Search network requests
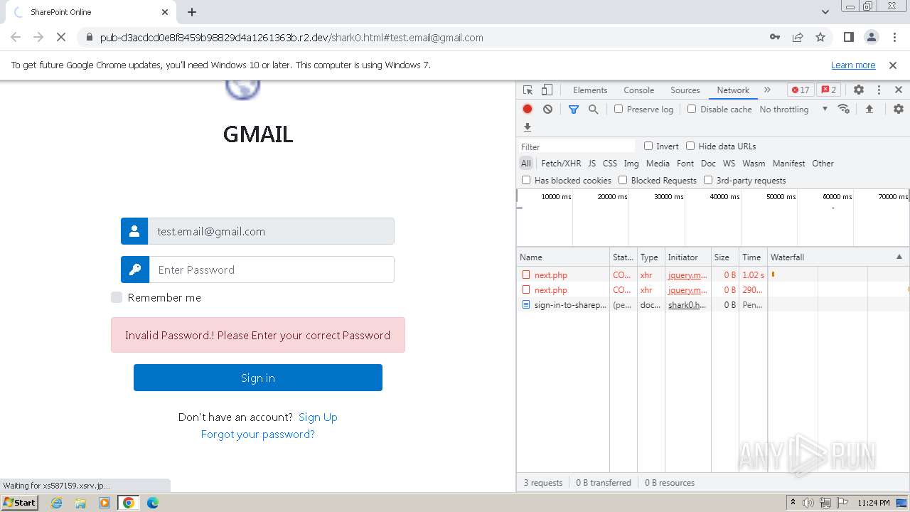 tap(593, 110)
